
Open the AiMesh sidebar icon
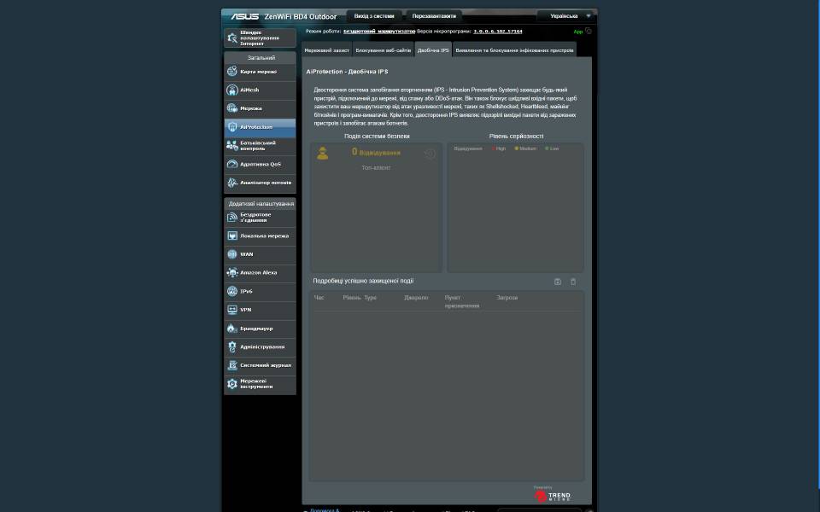pos(232,90)
